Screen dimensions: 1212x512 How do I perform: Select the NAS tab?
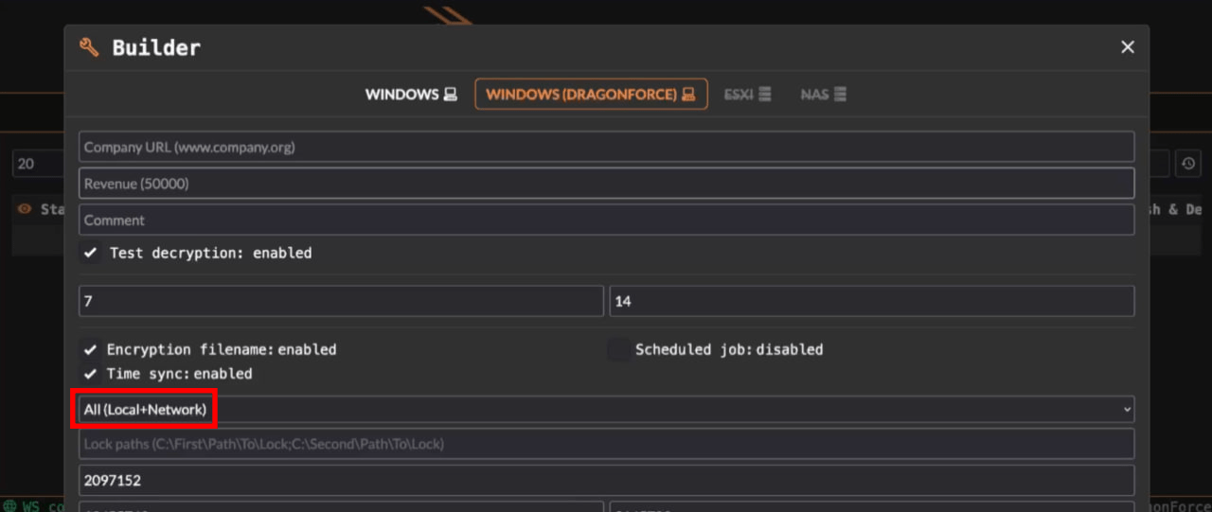click(x=824, y=95)
